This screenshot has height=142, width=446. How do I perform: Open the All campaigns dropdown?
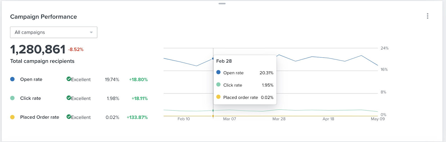[54, 32]
